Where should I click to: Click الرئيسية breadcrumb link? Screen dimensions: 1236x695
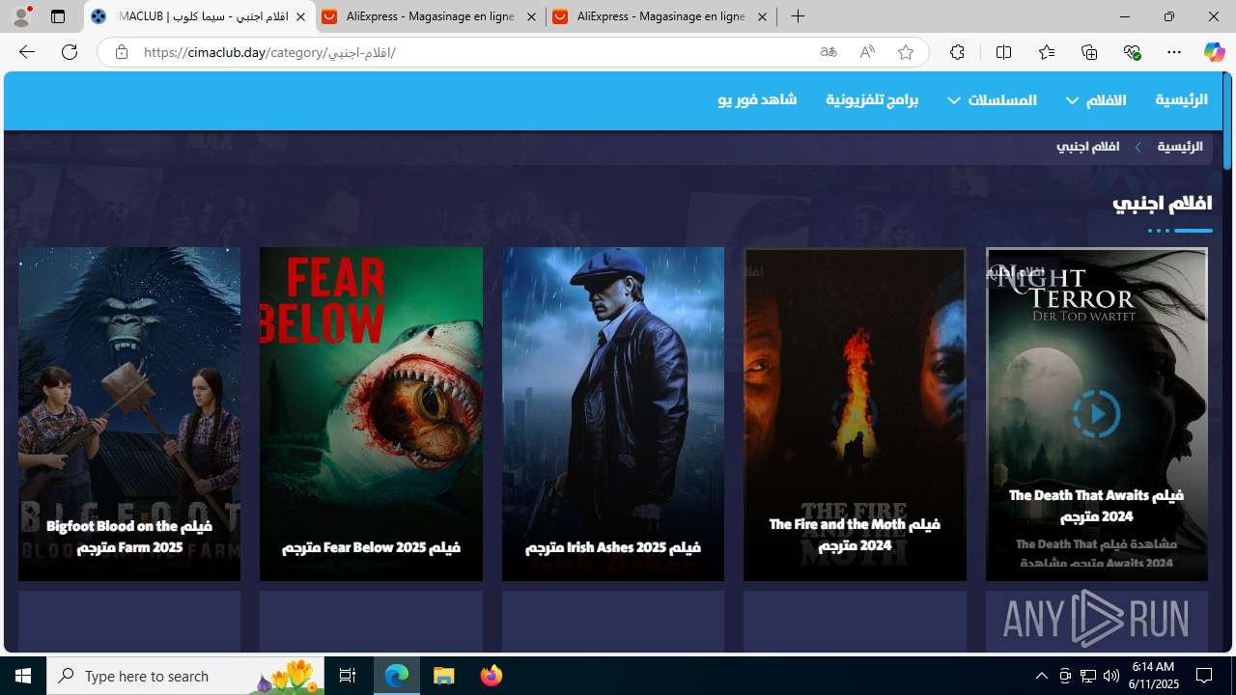tap(1180, 147)
